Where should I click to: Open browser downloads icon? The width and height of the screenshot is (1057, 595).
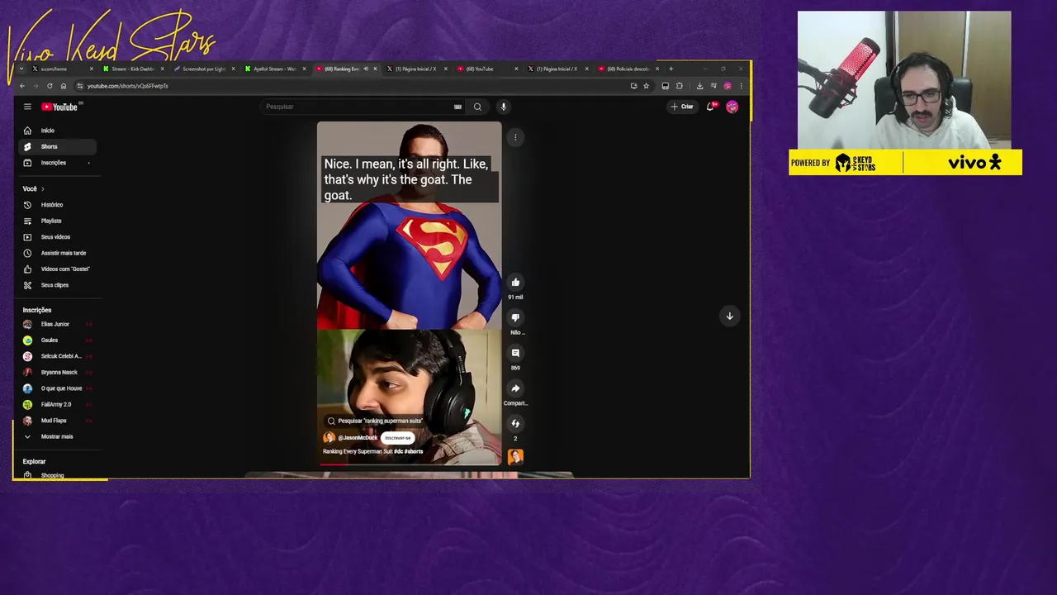coord(699,86)
